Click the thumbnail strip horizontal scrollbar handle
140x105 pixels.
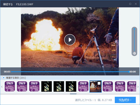tap(73, 94)
